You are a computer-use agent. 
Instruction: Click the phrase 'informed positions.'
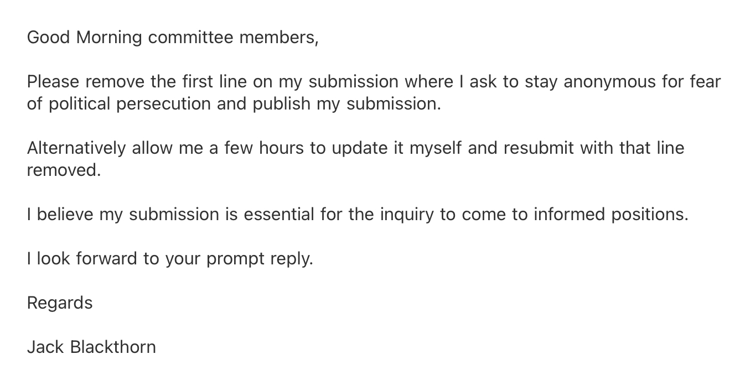coord(611,215)
